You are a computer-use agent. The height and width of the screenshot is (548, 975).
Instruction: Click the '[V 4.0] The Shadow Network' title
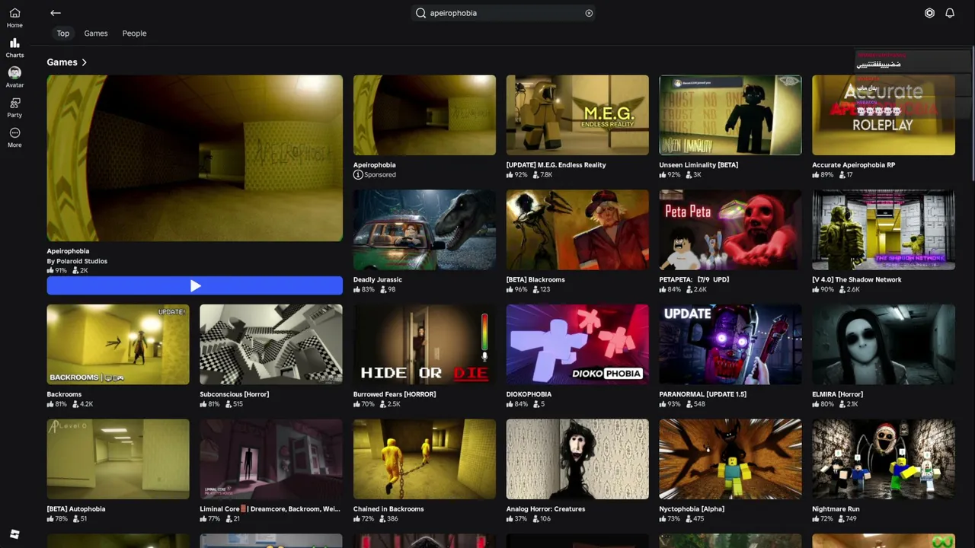857,280
